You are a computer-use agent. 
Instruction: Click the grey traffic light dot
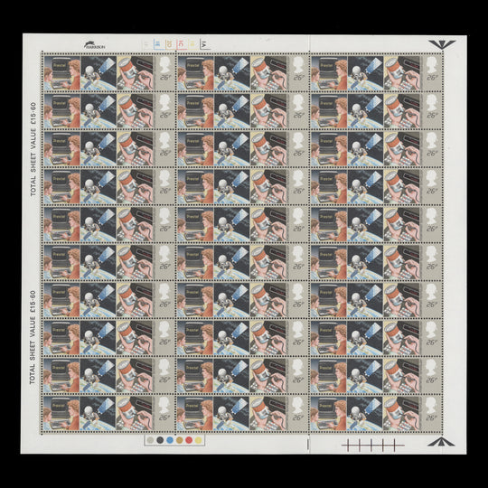point(151,440)
